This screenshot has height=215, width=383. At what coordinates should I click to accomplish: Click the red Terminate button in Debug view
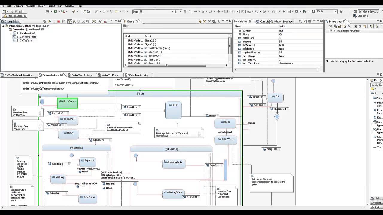59,21
